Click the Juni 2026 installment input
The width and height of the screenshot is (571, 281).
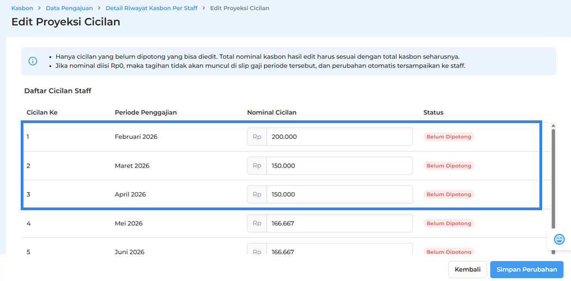tap(339, 251)
